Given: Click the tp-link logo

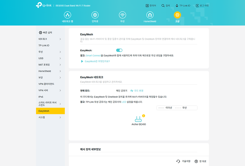Looking at the screenshot, I should (x=44, y=6).
